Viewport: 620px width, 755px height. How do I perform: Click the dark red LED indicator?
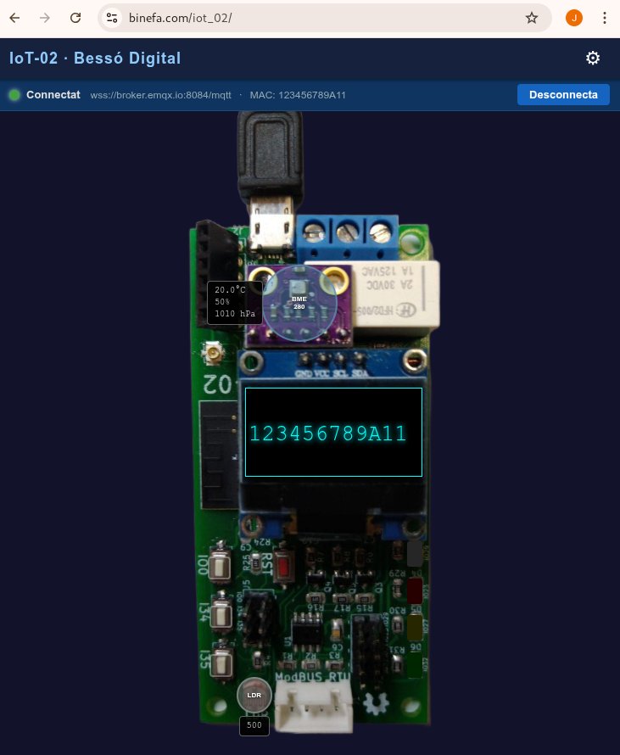coord(415,591)
